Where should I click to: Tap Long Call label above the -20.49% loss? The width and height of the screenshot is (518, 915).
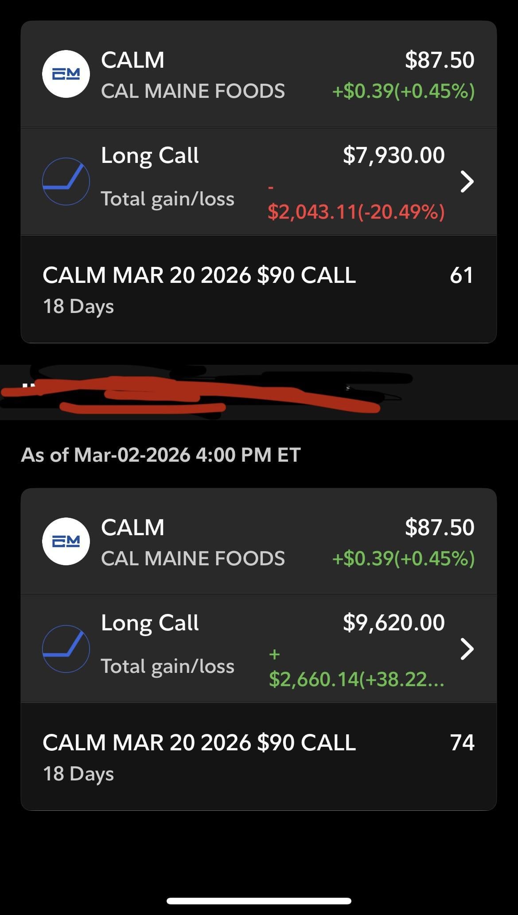150,155
